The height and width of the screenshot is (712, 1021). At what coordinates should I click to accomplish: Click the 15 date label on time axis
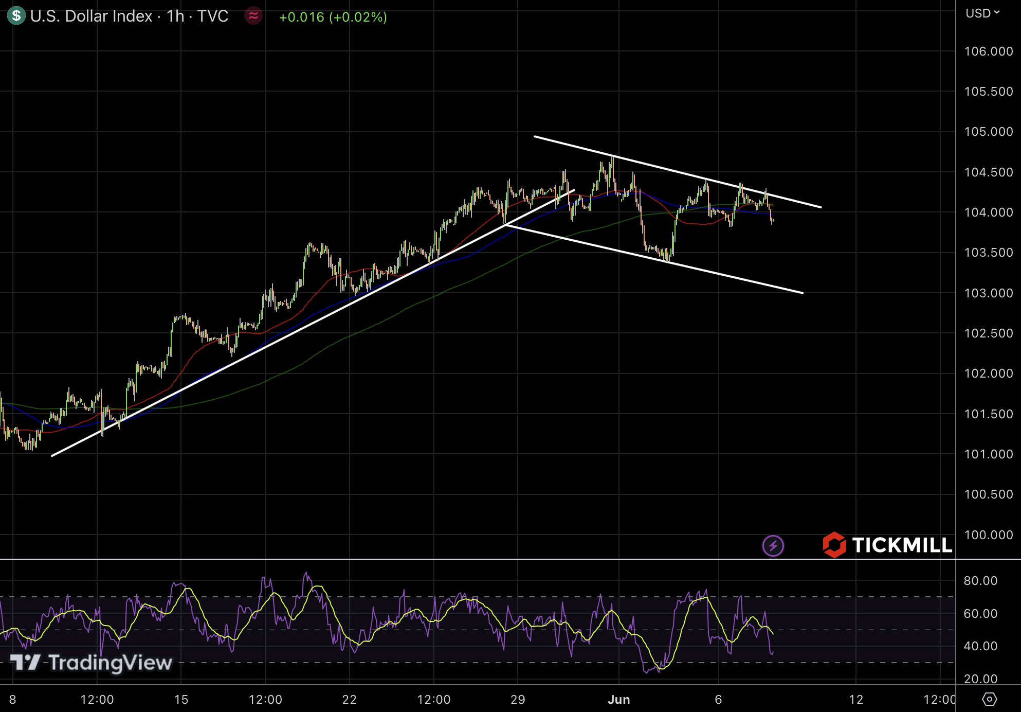coord(181,700)
